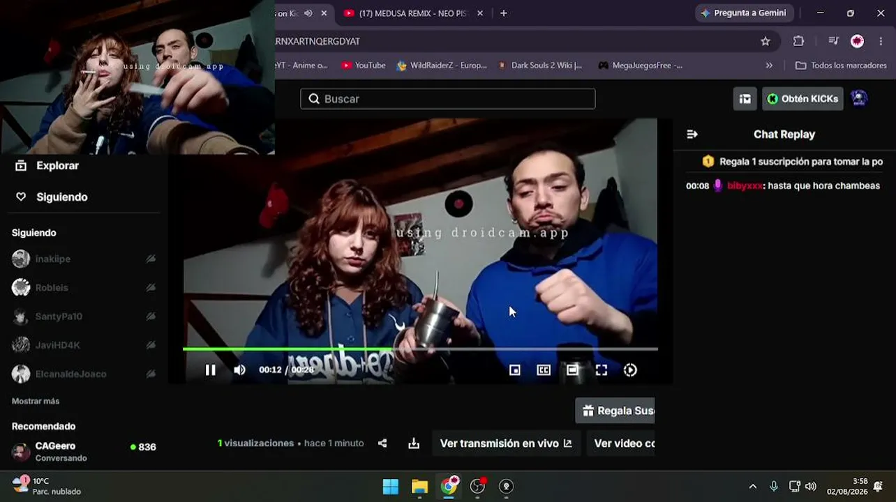The image size is (896, 502).
Task: Click the microphone icon in system tray
Action: click(x=773, y=487)
